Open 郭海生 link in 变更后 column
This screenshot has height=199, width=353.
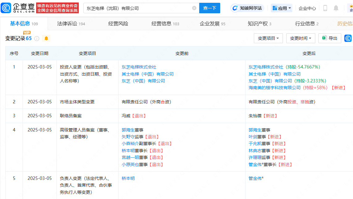(255, 130)
